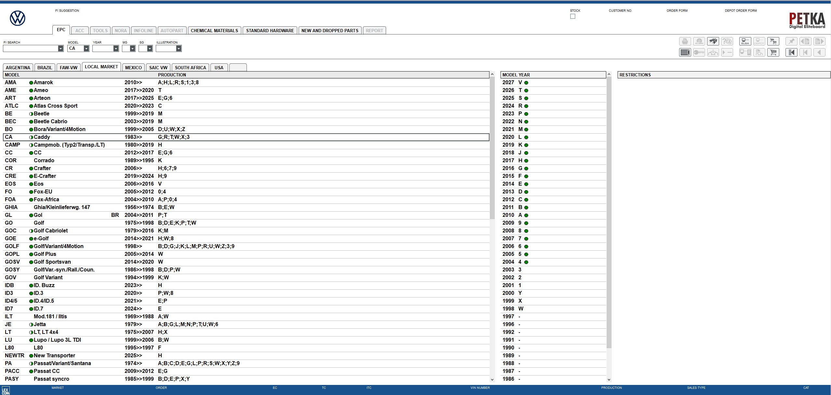The width and height of the screenshot is (831, 395).
Task: Click the binoculars search icon
Action: 713,41
